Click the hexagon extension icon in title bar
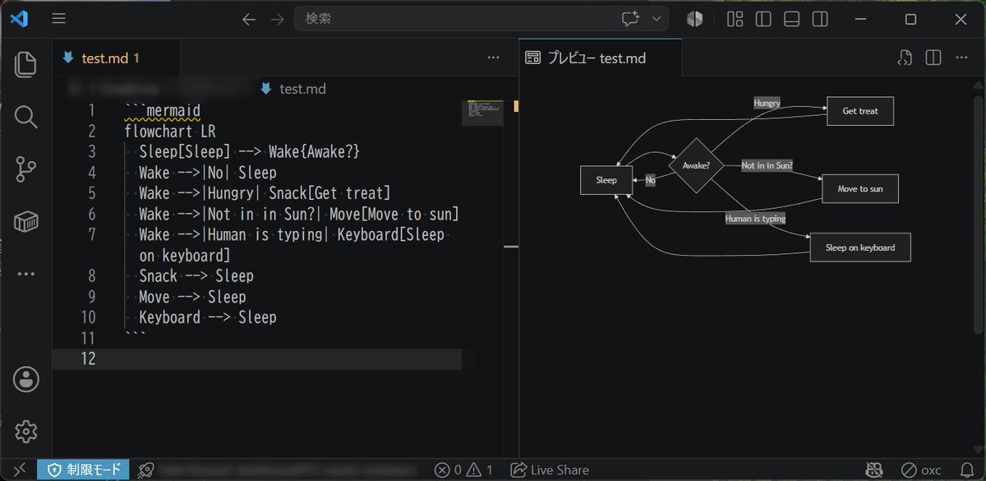986x481 pixels. (x=695, y=19)
